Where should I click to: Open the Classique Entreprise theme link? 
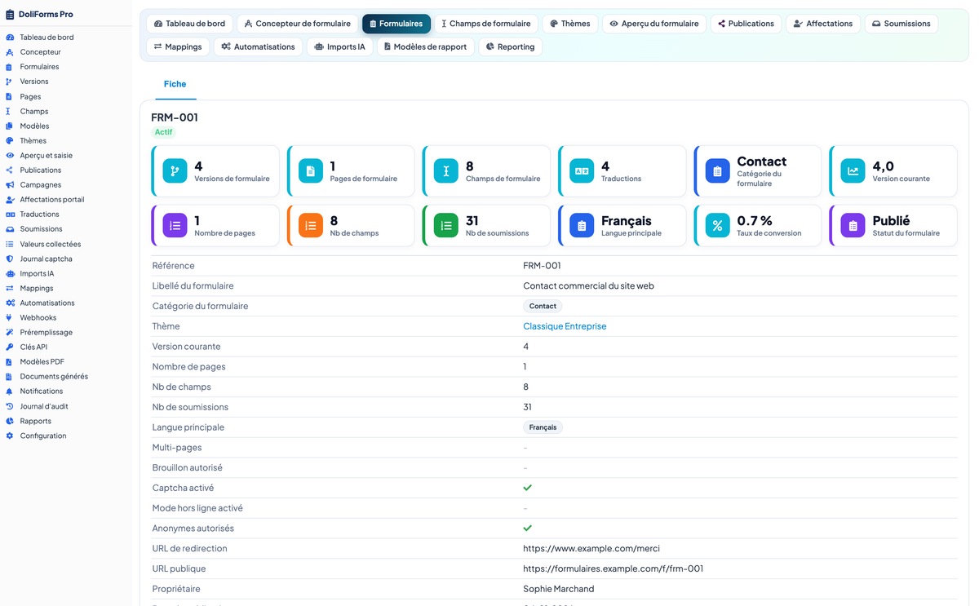(565, 326)
